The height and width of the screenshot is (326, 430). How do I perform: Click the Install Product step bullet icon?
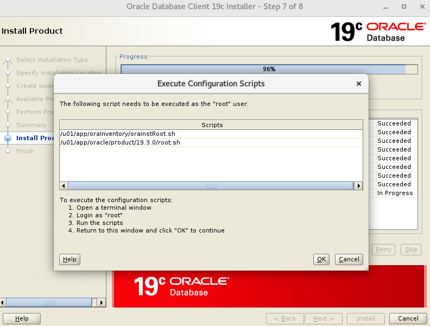coord(8,138)
